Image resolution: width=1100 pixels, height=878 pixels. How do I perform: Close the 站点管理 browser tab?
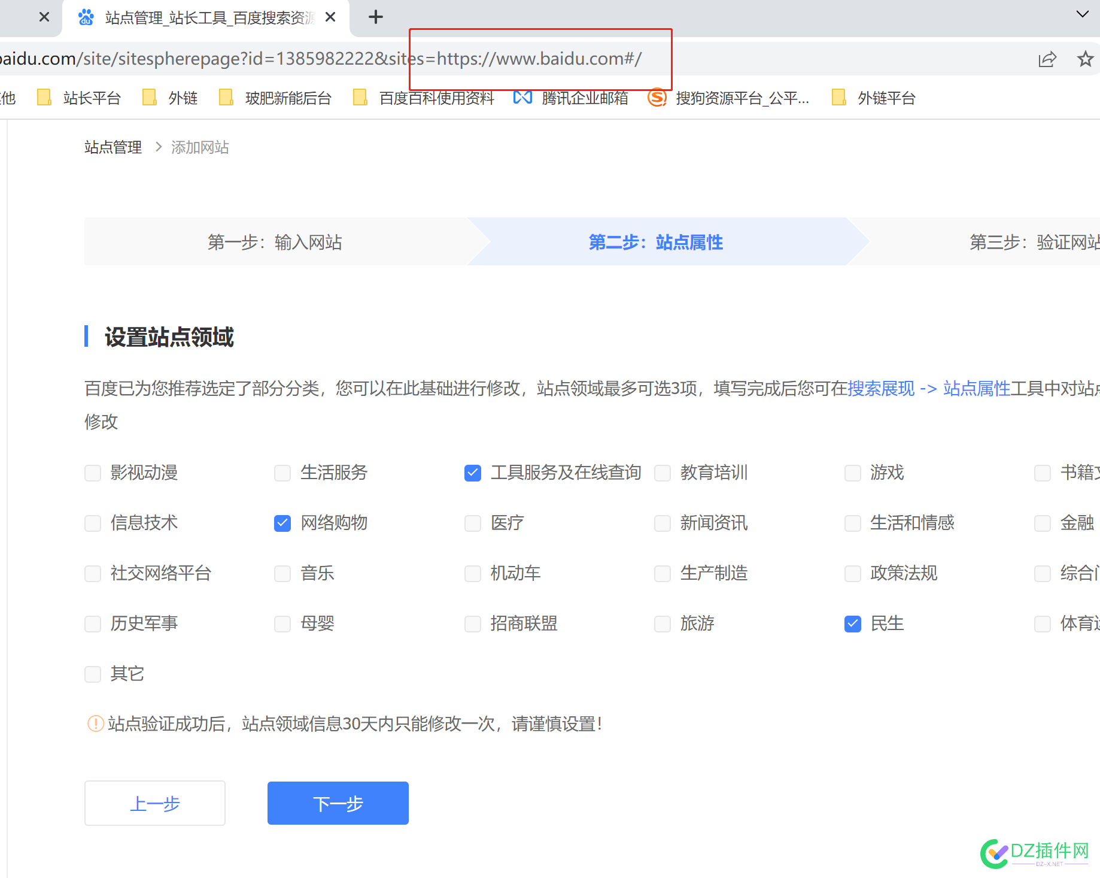(x=330, y=17)
